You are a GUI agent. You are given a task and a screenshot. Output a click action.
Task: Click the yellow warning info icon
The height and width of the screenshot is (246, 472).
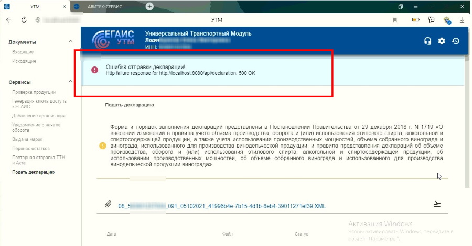tap(103, 146)
